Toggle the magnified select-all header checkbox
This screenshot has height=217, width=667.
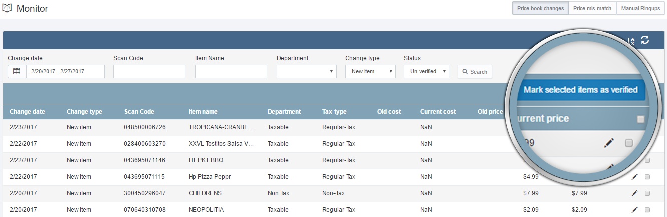[x=640, y=119]
